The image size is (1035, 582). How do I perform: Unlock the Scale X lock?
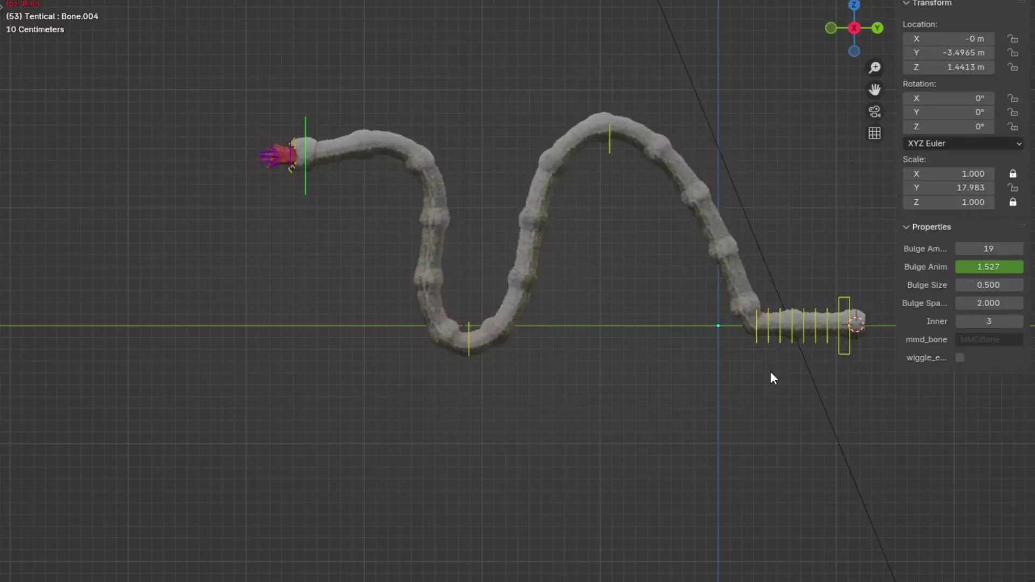click(x=1013, y=174)
